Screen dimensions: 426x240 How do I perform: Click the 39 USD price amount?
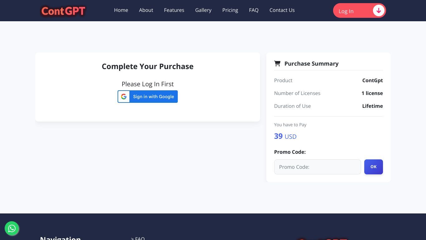tap(285, 136)
